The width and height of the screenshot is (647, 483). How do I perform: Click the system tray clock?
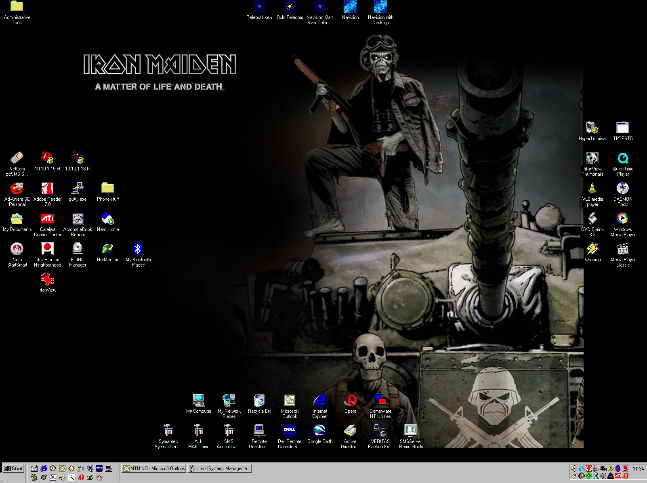pos(638,469)
